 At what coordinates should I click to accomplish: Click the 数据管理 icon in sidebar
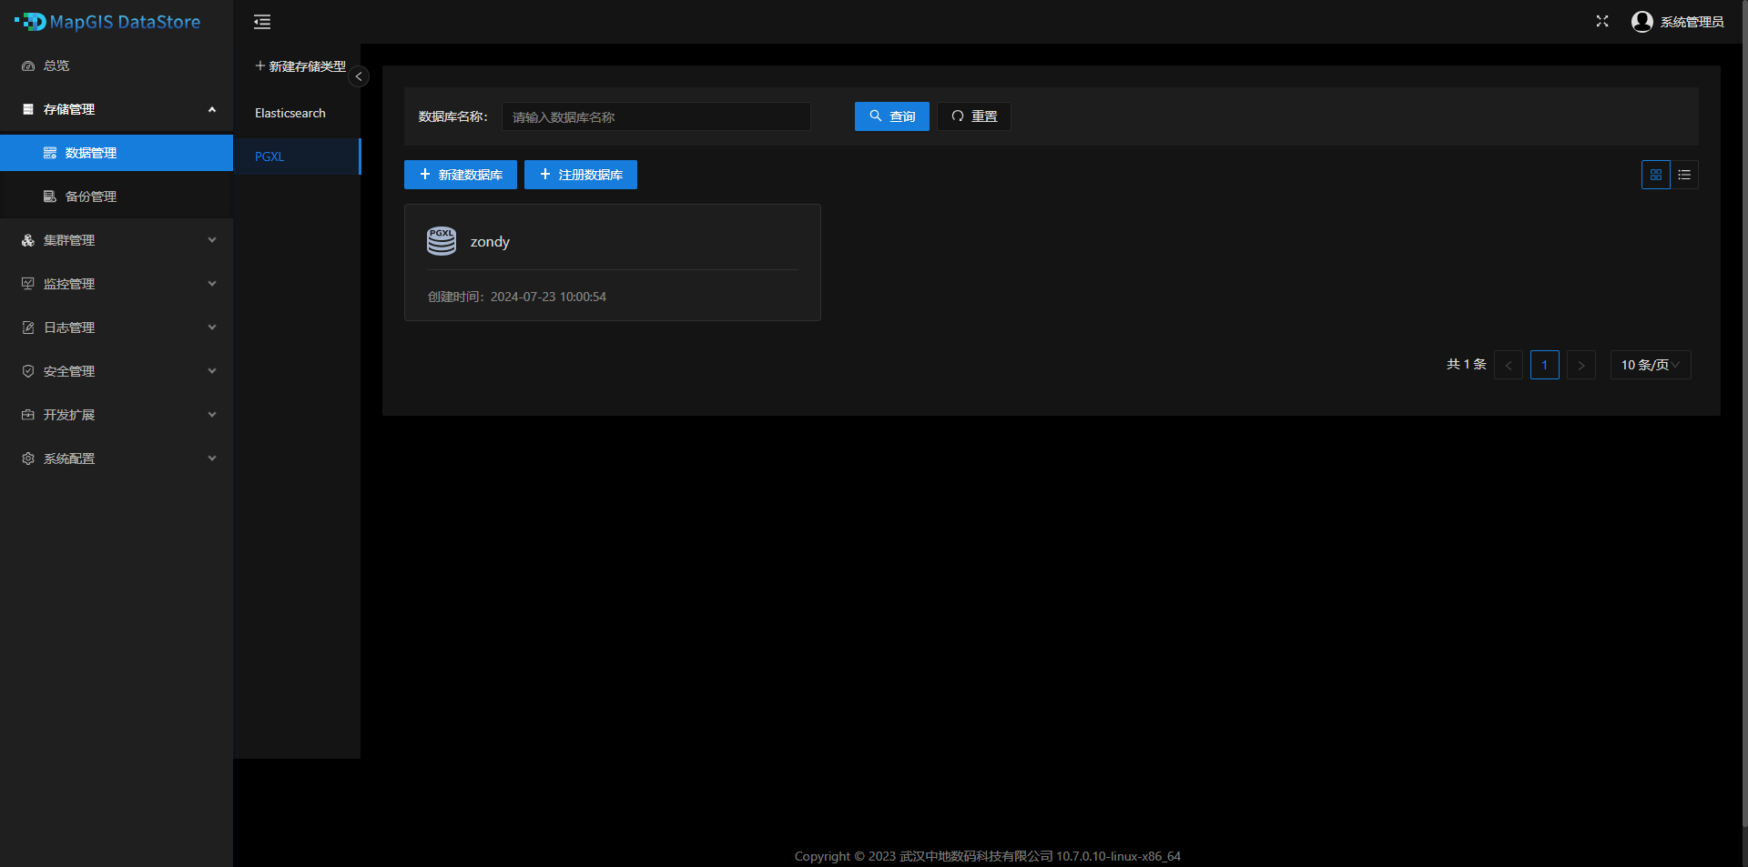[x=50, y=153]
